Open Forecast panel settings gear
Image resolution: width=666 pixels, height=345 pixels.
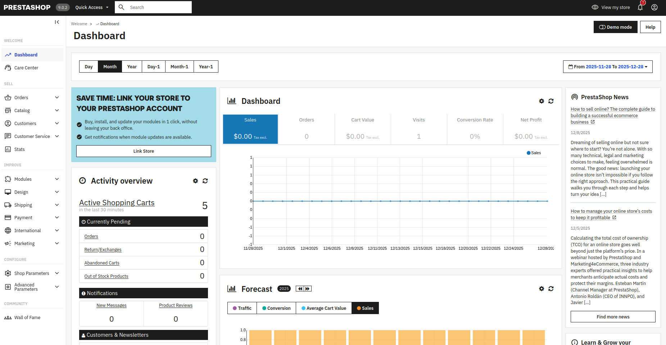tap(541, 289)
